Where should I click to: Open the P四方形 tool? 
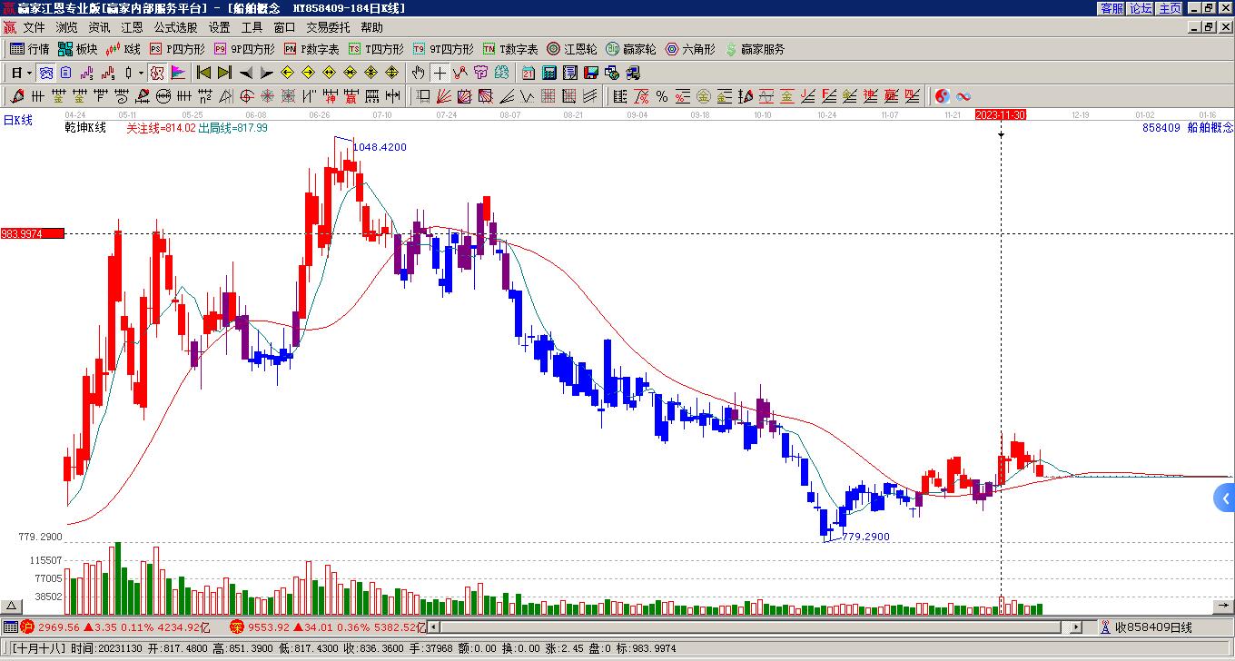click(x=177, y=49)
